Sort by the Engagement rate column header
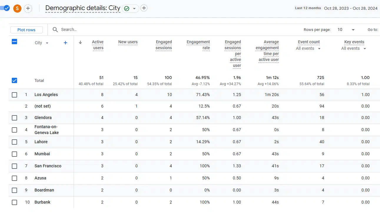Viewport: 380px width, 213px height. click(198, 45)
